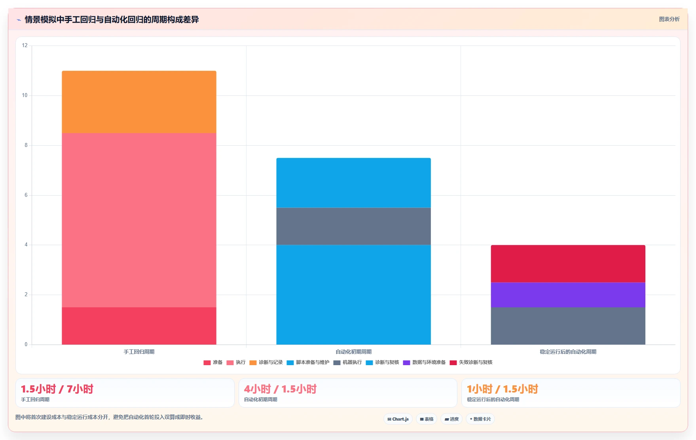
Task: Toggle the 执行 legend item
Action: tap(236, 362)
